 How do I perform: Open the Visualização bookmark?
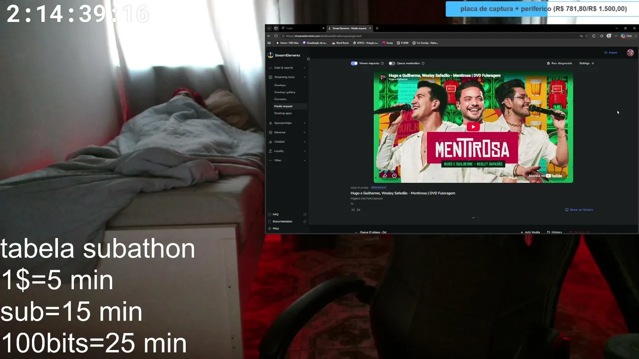[x=316, y=43]
